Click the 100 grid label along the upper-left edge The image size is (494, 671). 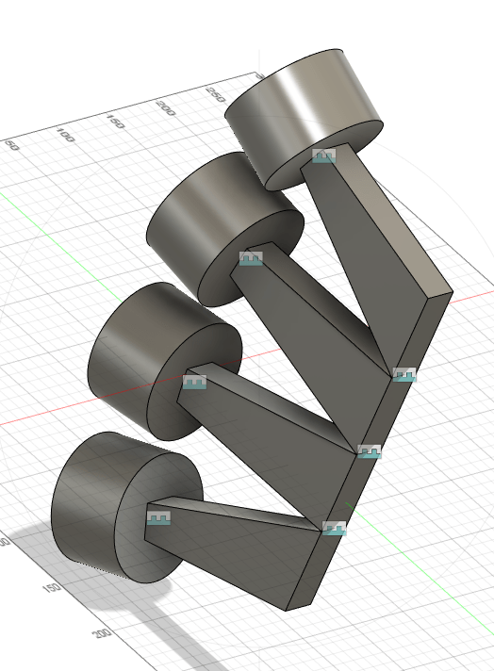pyautogui.click(x=65, y=135)
